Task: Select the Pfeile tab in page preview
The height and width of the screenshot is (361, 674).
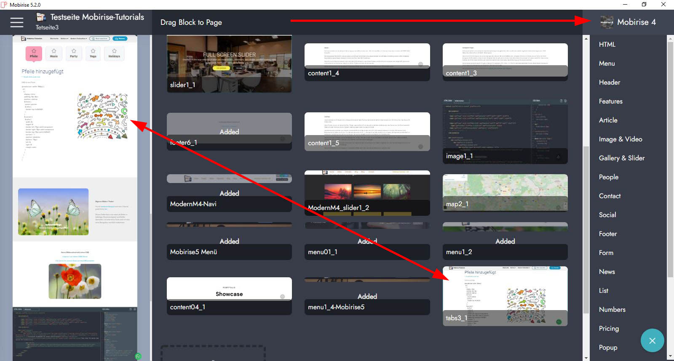Action: [x=34, y=53]
